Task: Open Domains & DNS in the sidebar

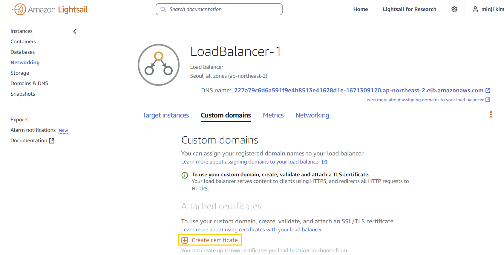Action: click(x=29, y=83)
